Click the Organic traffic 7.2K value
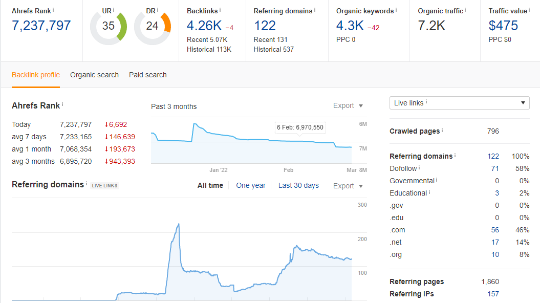 [x=431, y=26]
